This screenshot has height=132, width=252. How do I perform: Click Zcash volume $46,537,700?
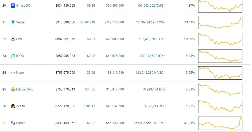115,106
